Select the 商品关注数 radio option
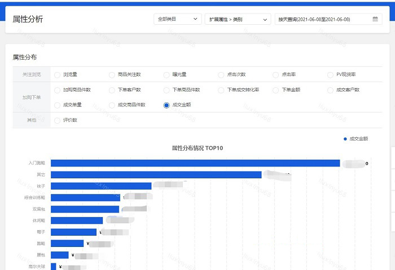Viewport: 395px width, 270px height. pyautogui.click(x=112, y=75)
